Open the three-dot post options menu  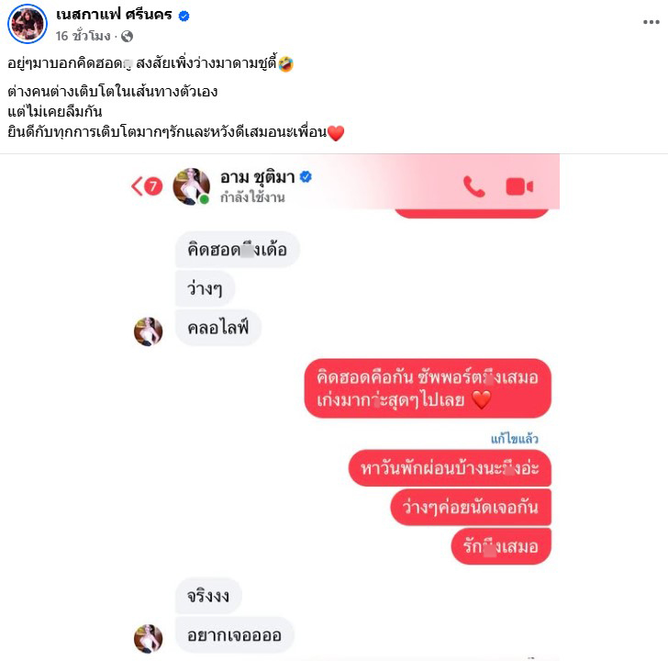point(651,22)
